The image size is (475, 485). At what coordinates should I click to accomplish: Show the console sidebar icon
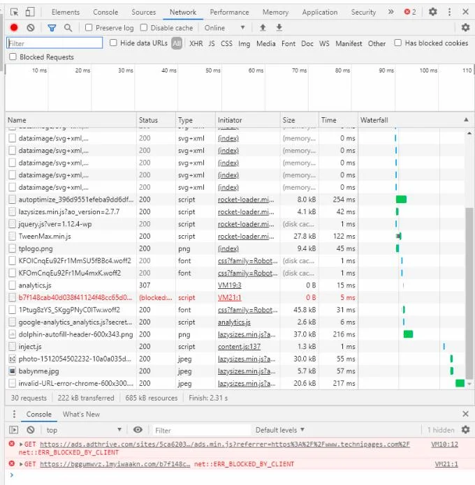[x=14, y=430]
